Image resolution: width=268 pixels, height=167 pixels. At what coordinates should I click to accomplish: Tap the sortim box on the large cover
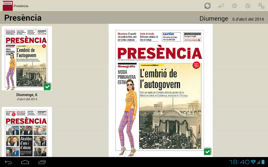pos(171,37)
